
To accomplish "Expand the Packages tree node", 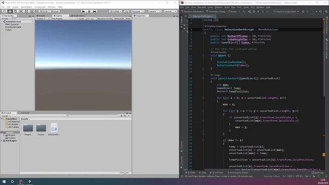I will click(2, 140).
